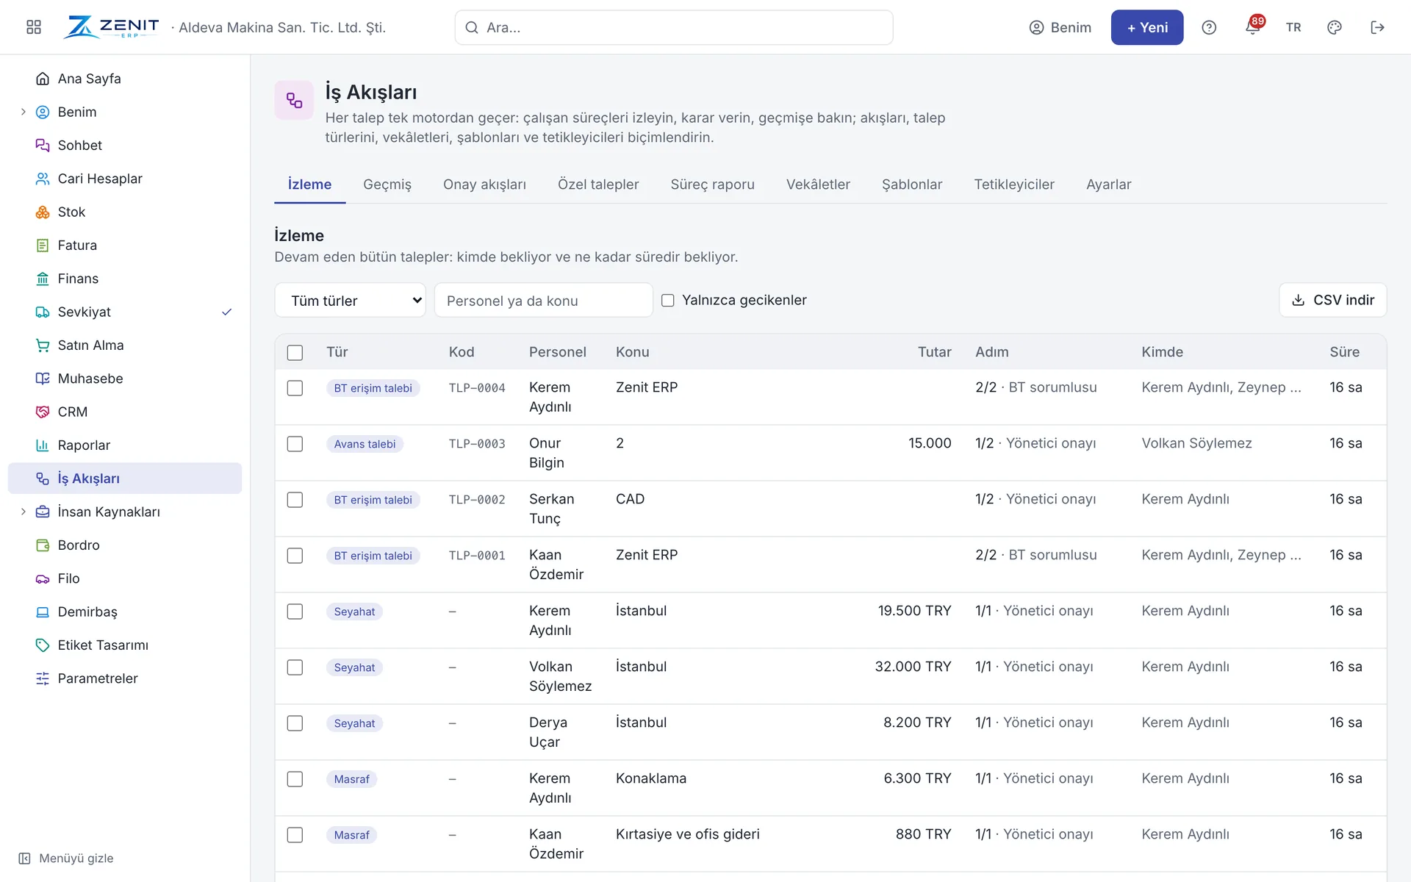Open the Tetikleyiciler tab
Viewport: 1411px width, 882px height.
(1014, 184)
